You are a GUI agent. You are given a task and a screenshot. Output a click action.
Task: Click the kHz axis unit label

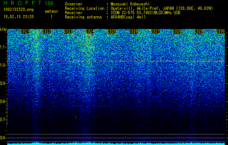point(3,29)
